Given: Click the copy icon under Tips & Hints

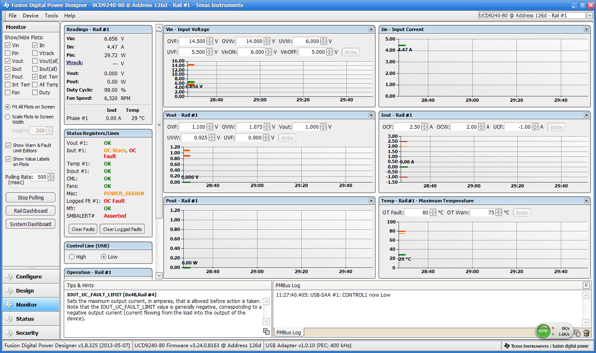Looking at the screenshot, I should pyautogui.click(x=266, y=331).
